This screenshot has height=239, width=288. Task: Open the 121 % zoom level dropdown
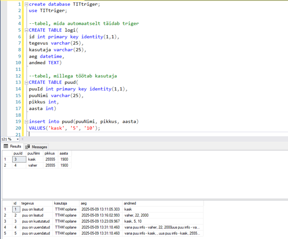(x=18, y=139)
